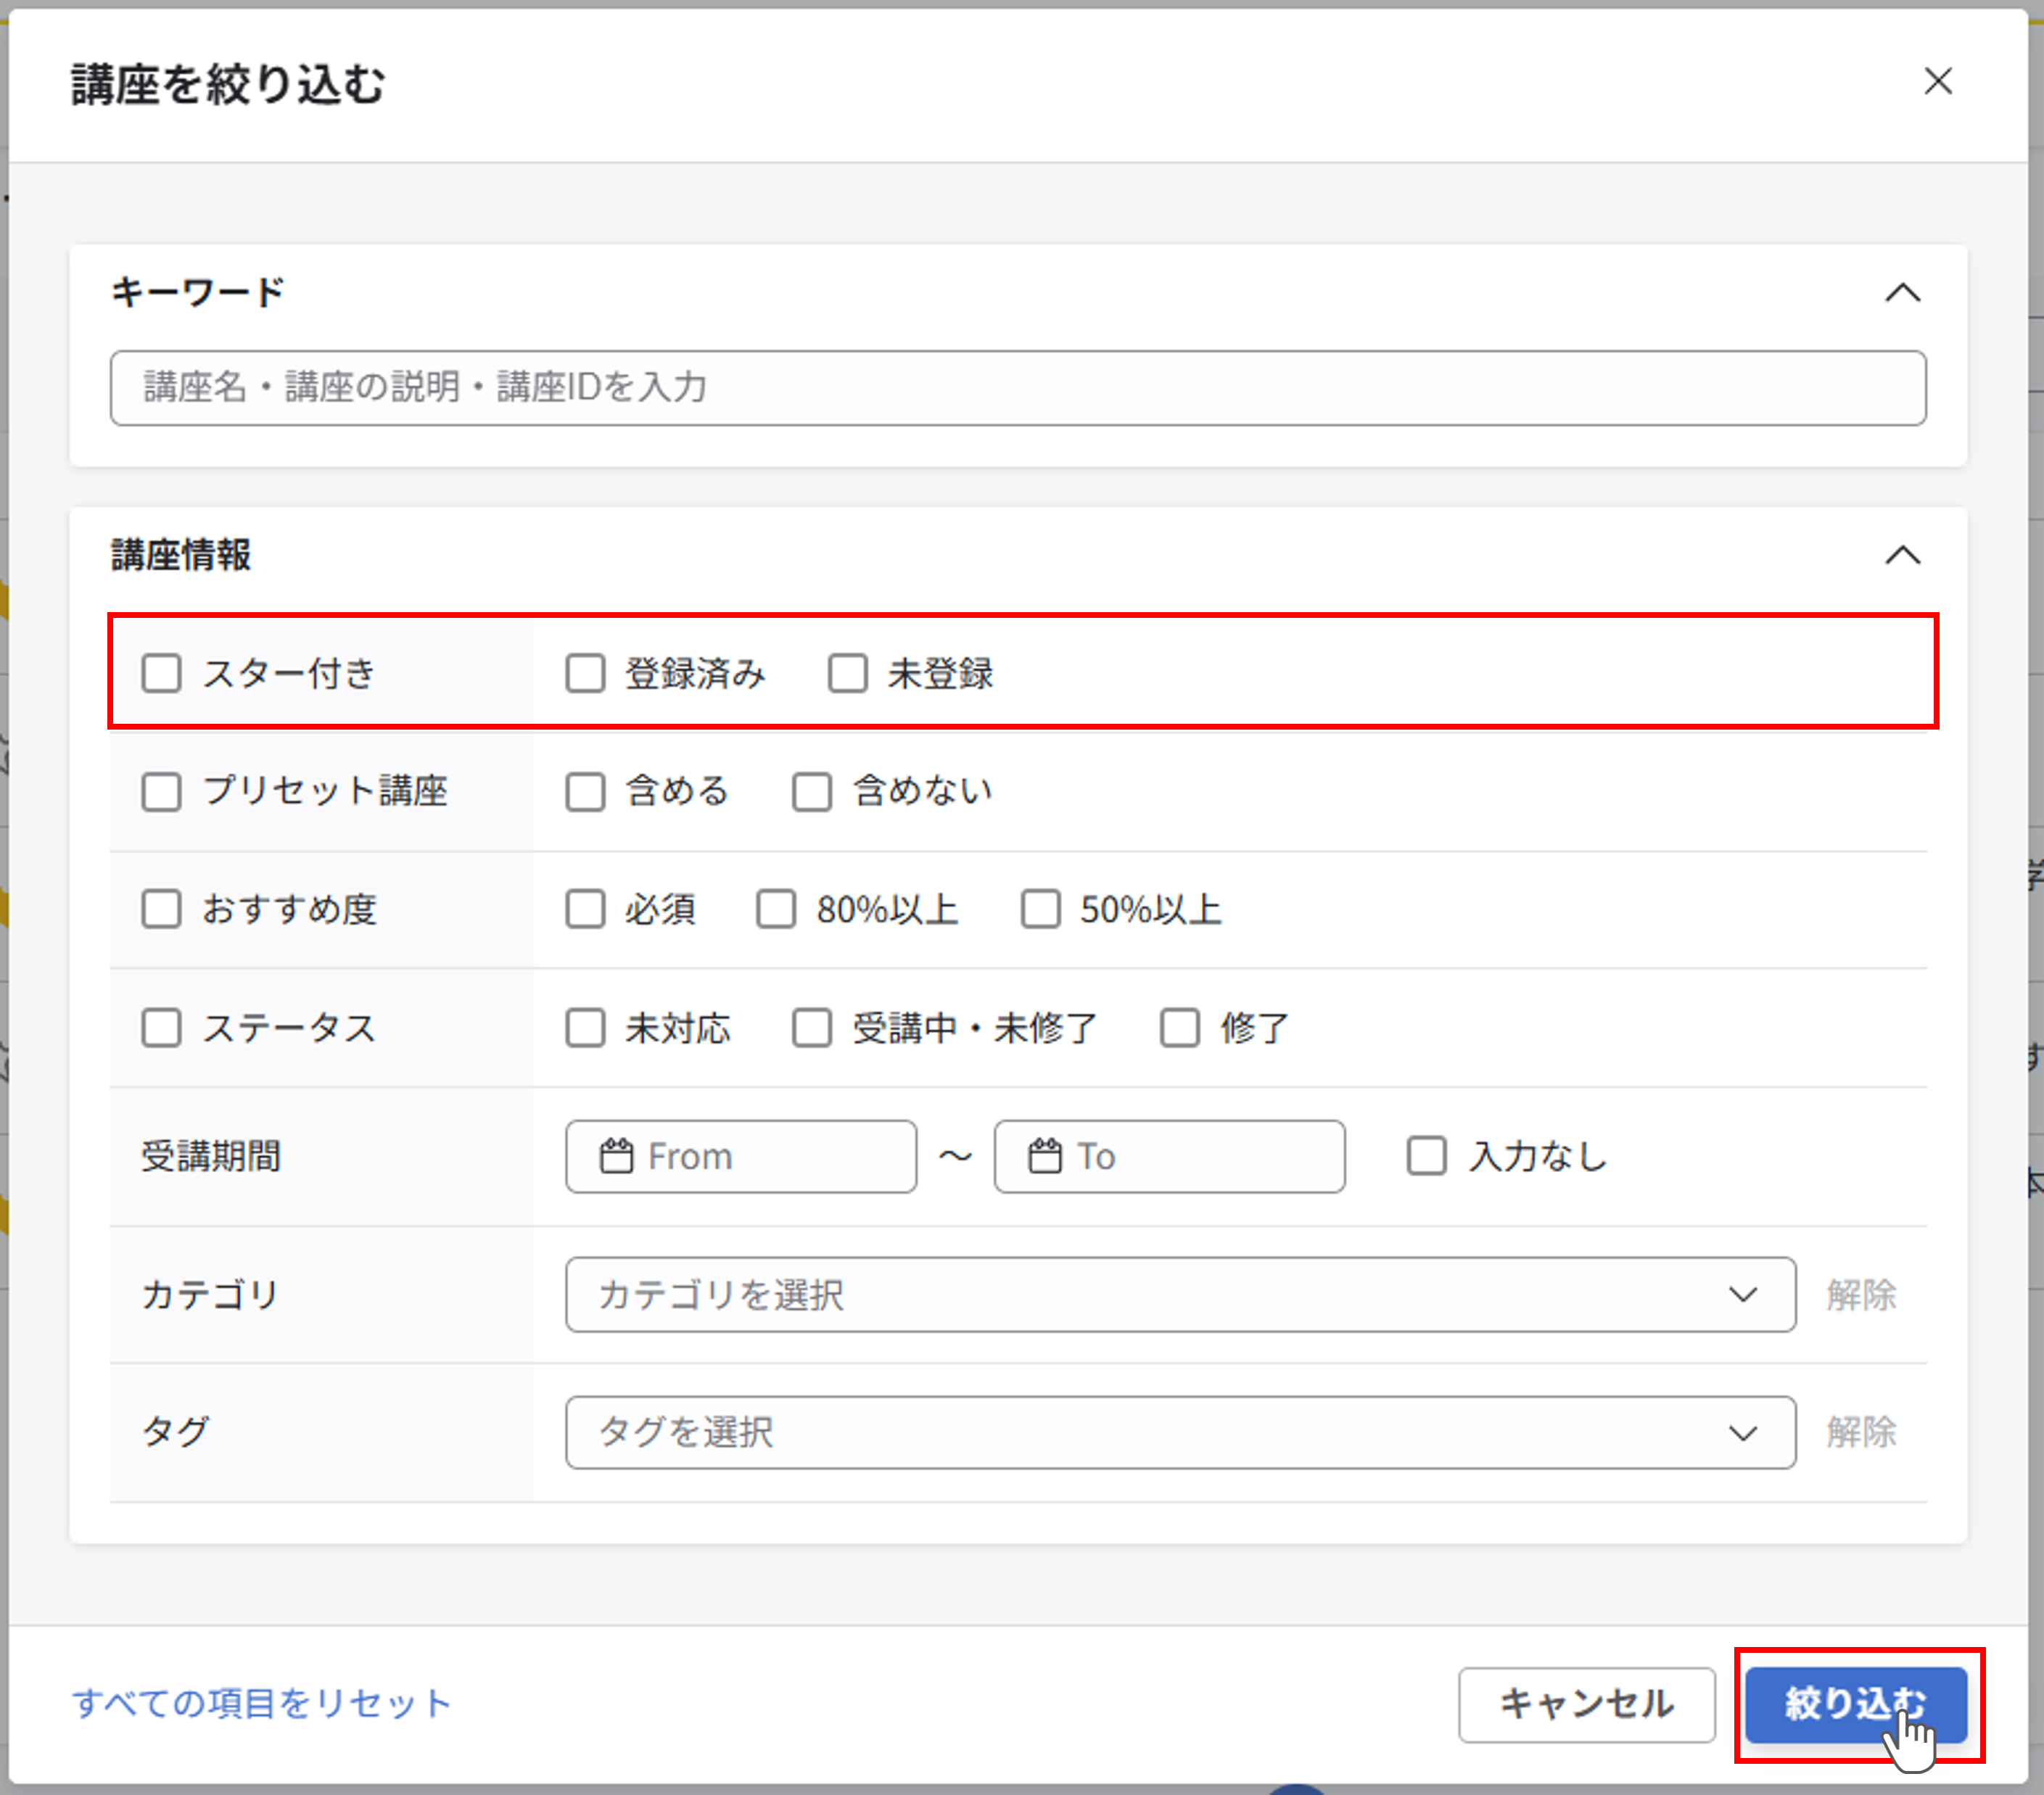2044x1795 pixels.
Task: Click 解除 next to カテゴリ
Action: [1861, 1295]
